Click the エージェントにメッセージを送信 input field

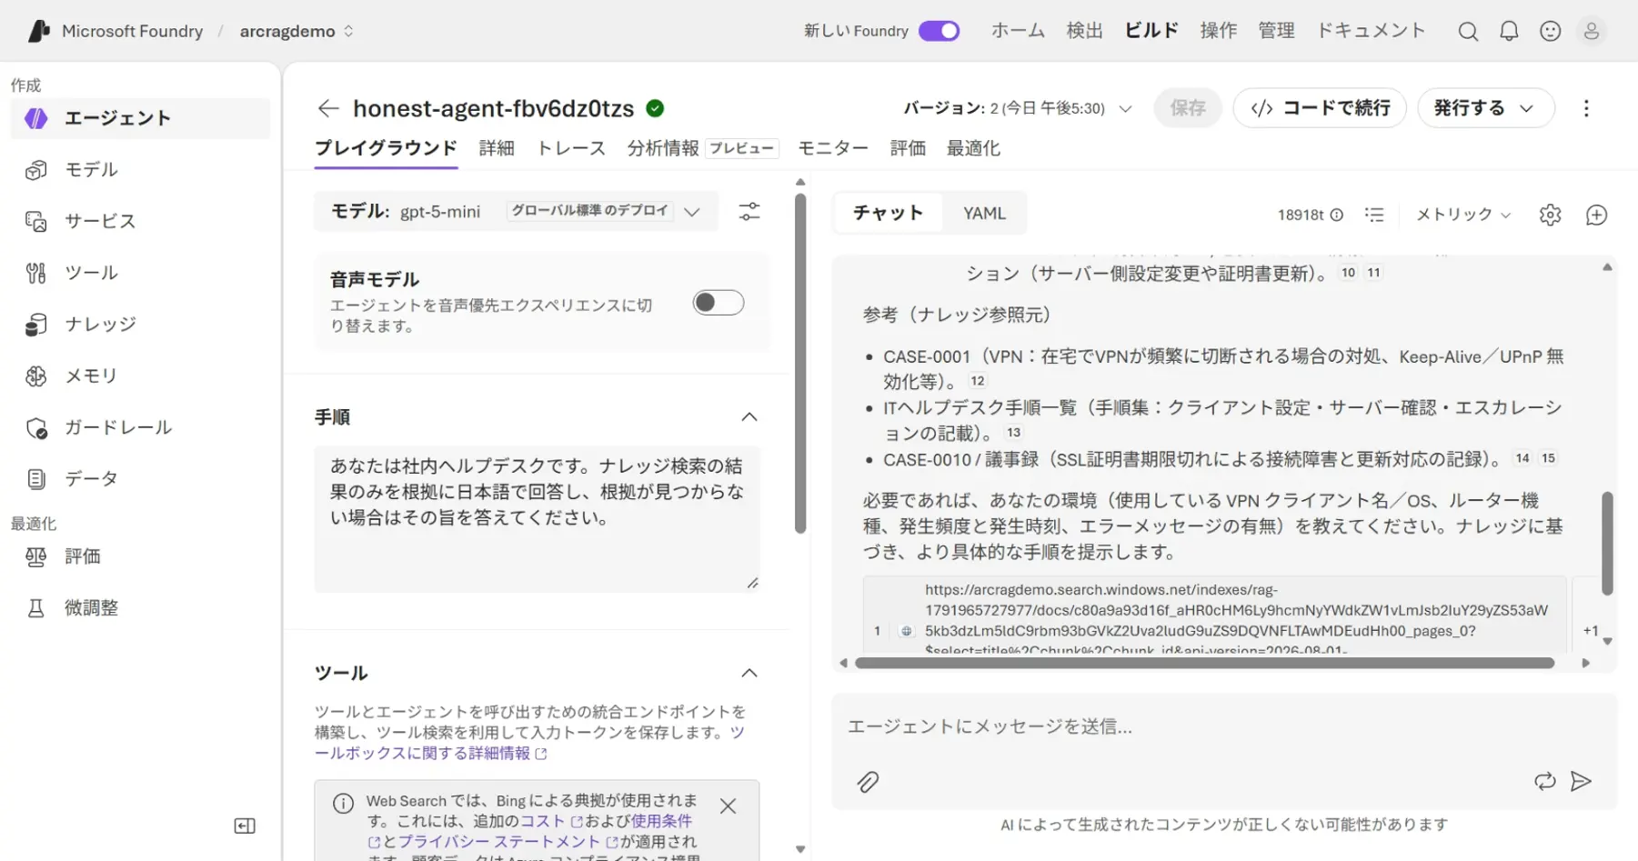tap(1224, 726)
